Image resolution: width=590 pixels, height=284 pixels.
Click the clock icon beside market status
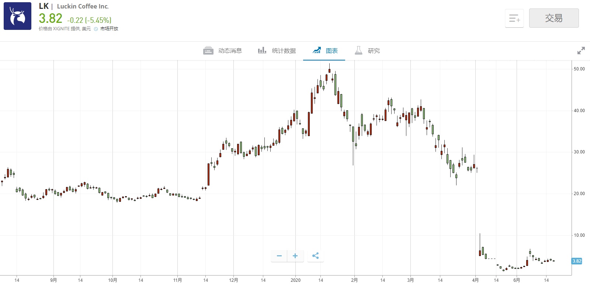[x=96, y=29]
